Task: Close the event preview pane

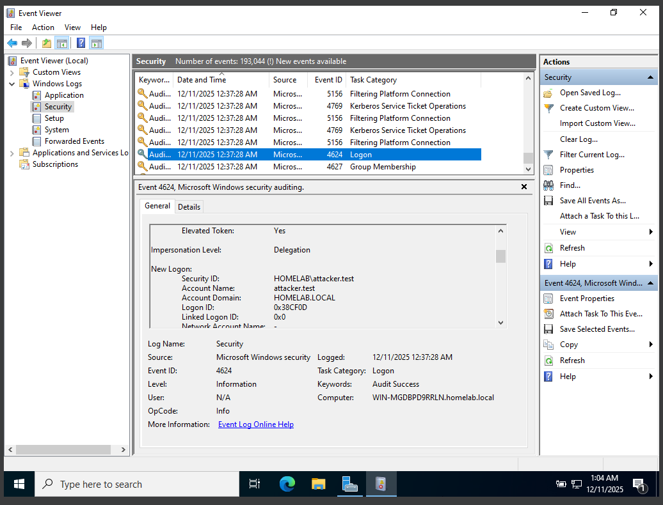Action: click(x=524, y=187)
